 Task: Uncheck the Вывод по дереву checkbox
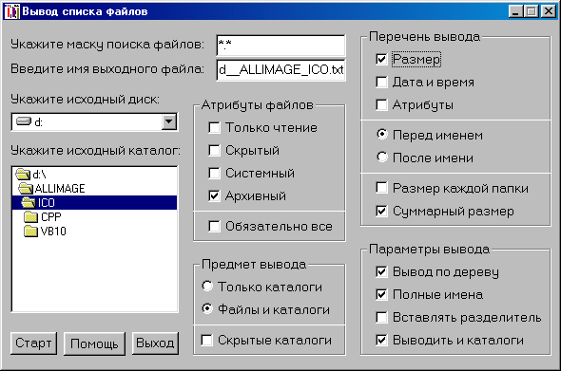[x=381, y=271]
